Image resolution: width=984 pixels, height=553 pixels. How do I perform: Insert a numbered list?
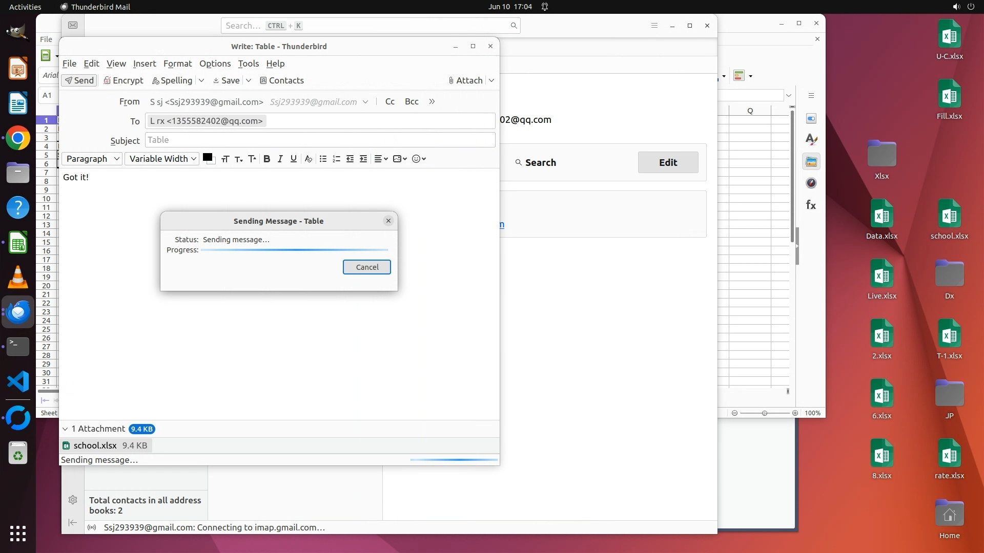(x=336, y=159)
